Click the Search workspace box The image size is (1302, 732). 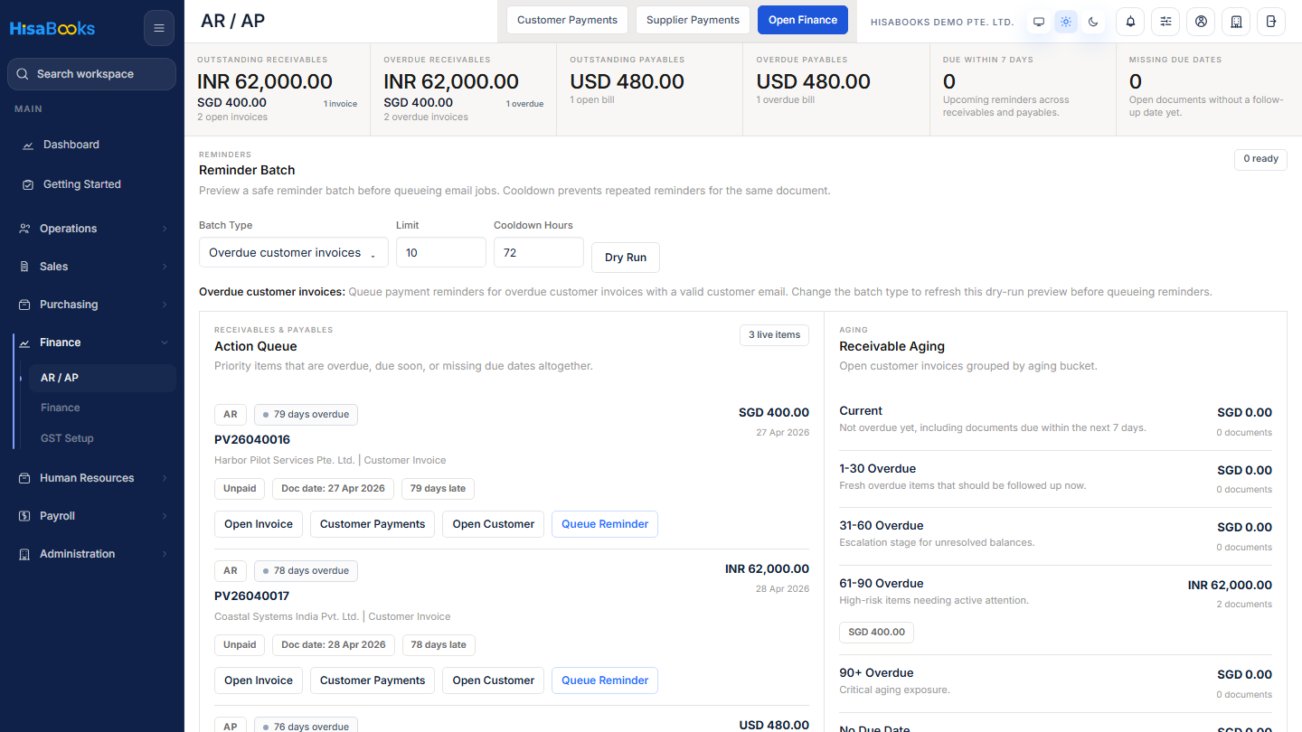91,74
